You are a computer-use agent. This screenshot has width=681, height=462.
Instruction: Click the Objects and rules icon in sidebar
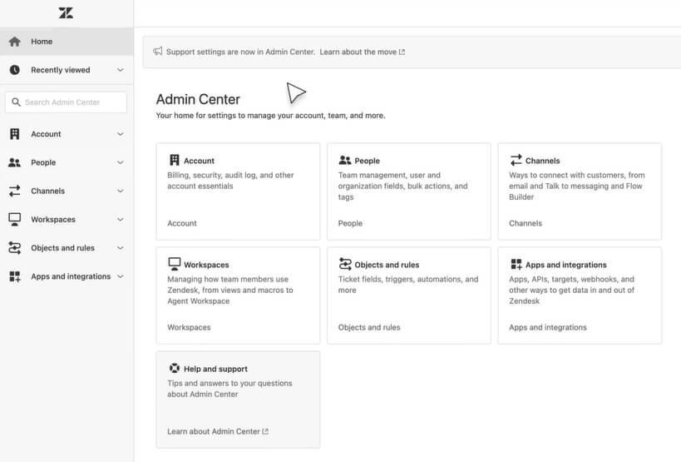tap(14, 248)
